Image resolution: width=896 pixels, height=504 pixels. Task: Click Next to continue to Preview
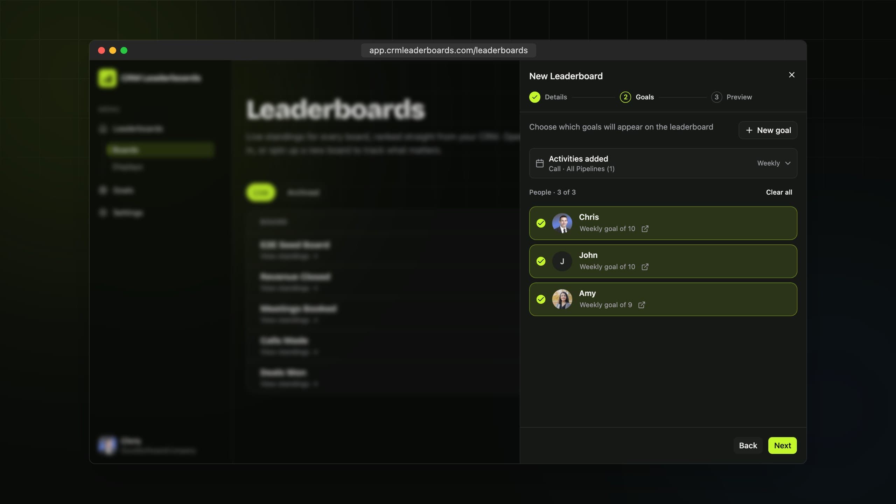[x=783, y=446]
